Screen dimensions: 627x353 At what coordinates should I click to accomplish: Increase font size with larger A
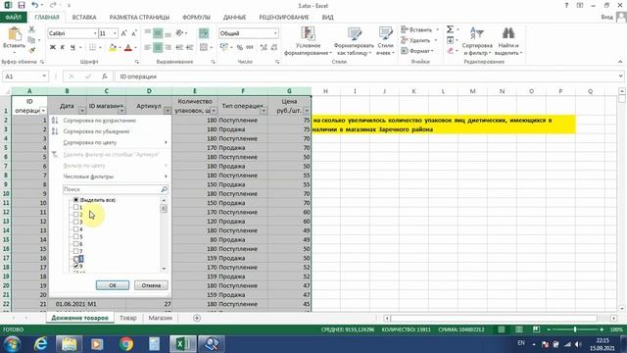coord(124,33)
